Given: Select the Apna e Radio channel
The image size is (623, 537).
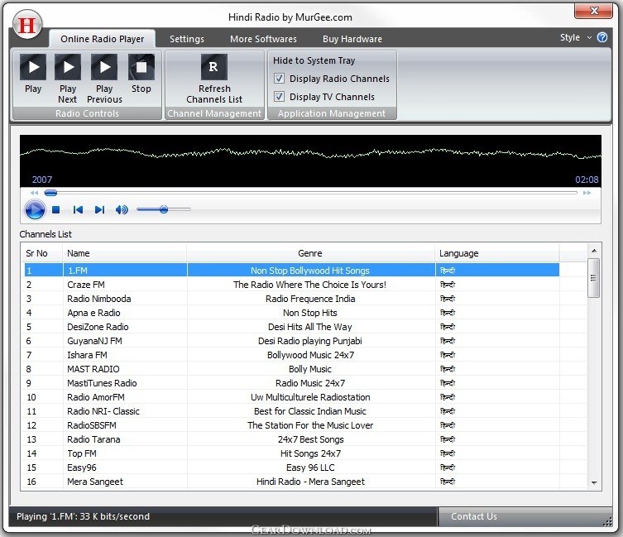Looking at the screenshot, I should (291, 313).
